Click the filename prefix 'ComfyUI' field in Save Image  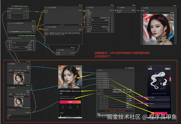click(159, 13)
